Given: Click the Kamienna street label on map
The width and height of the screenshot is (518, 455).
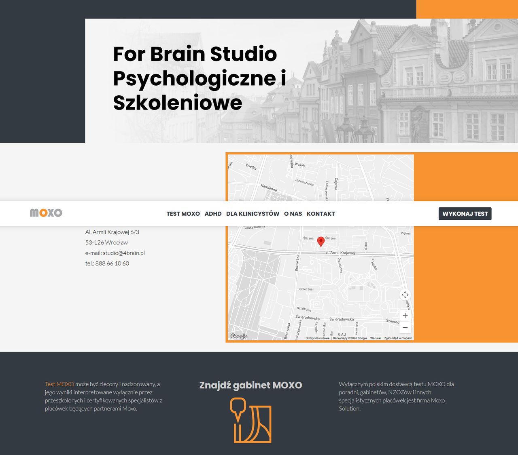Looking at the screenshot, I should [269, 188].
